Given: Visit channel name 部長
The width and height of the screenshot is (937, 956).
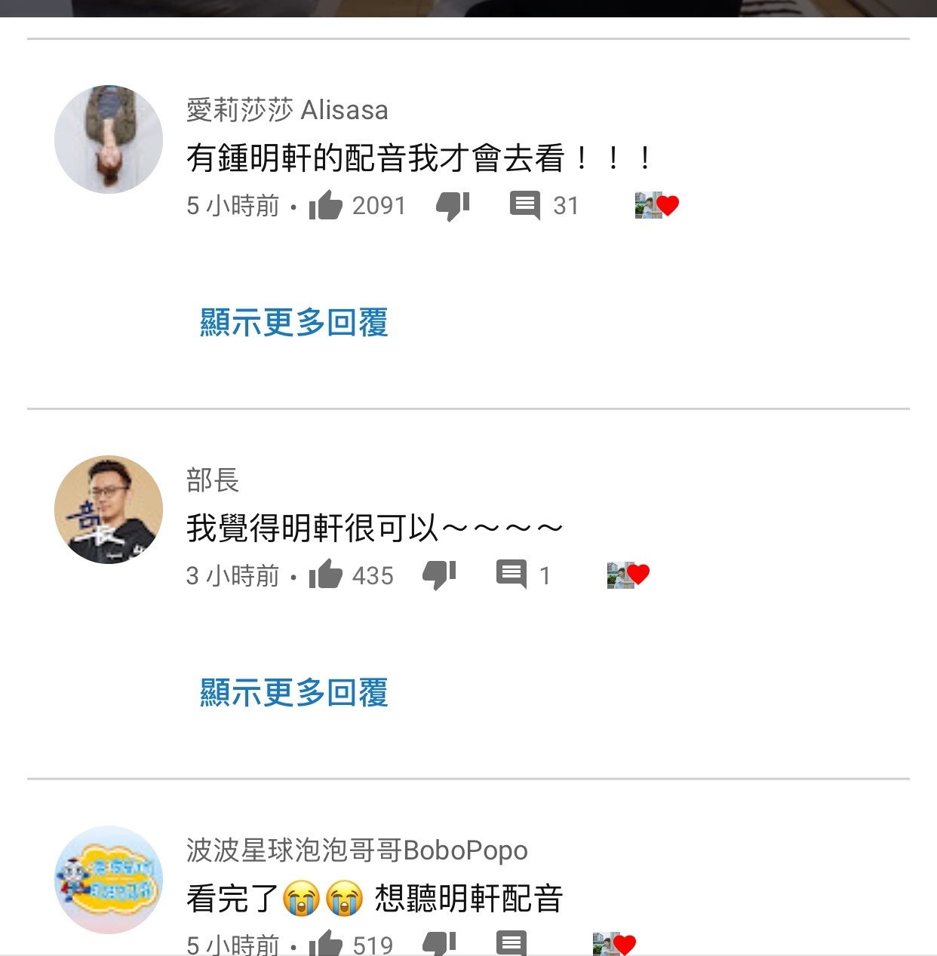Looking at the screenshot, I should [x=213, y=480].
